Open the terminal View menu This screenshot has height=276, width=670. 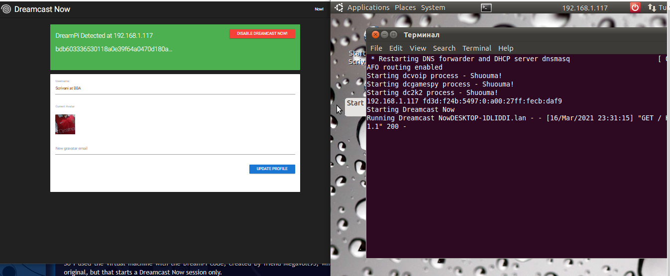tap(418, 48)
